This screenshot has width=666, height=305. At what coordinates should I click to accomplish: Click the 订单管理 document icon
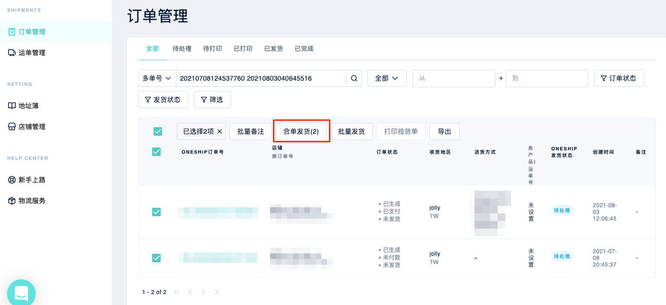12,32
